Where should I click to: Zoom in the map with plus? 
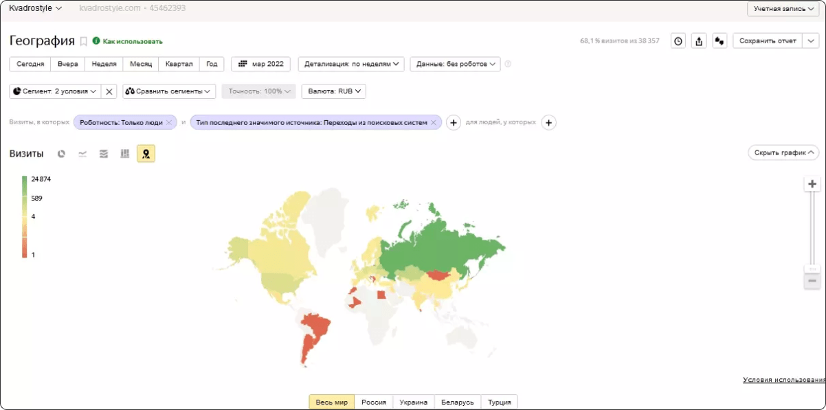coord(812,184)
